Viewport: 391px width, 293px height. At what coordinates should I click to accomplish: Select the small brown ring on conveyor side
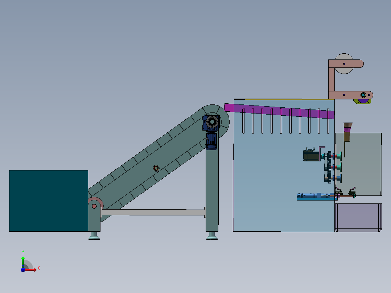tap(156, 168)
